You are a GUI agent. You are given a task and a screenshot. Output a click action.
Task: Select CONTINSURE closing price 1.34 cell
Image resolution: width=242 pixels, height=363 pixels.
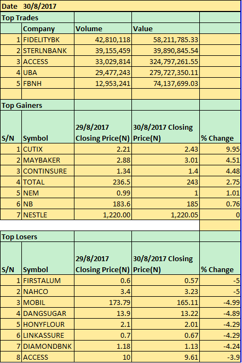[x=103, y=171]
